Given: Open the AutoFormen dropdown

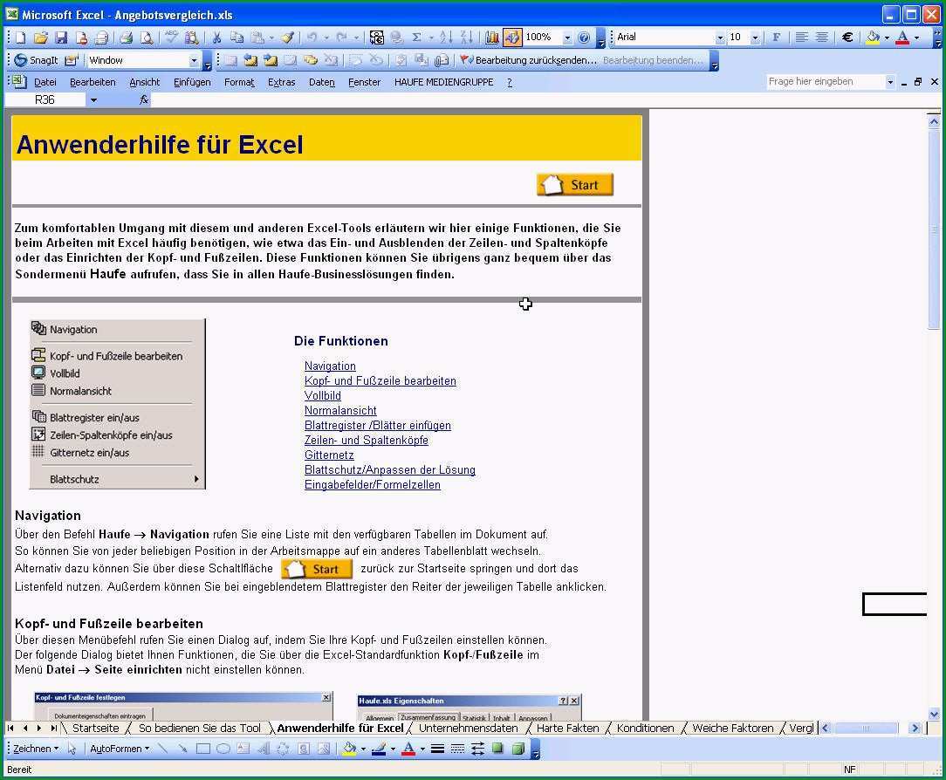Looking at the screenshot, I should click(x=120, y=749).
